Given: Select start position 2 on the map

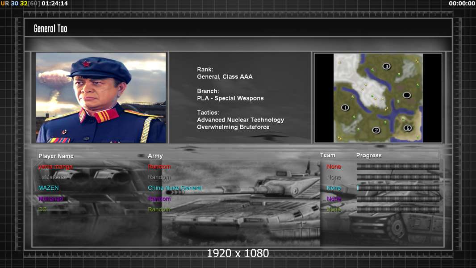Looking at the screenshot, I should (x=376, y=130).
